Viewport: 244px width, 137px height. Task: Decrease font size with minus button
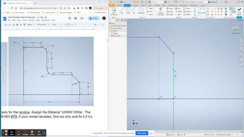click(x=64, y=25)
